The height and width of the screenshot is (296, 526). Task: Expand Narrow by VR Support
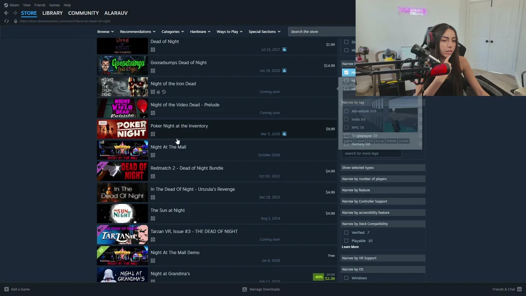pyautogui.click(x=383, y=258)
